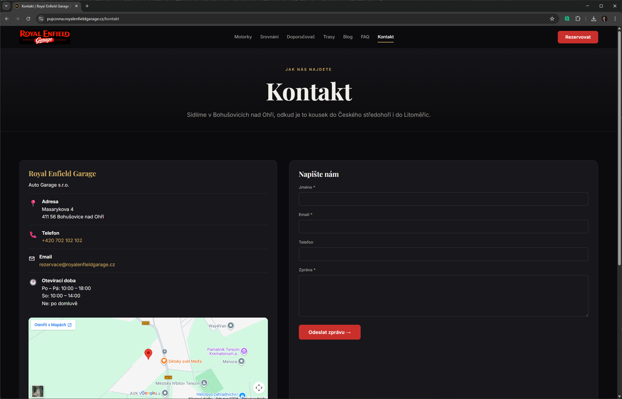The height and width of the screenshot is (399, 622).
Task: Navigate to Trasy in navigation
Action: 329,37
